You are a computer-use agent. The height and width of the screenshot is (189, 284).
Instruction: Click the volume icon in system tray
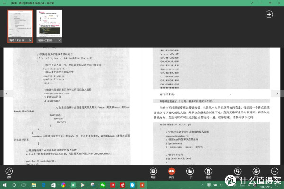(x=222, y=185)
